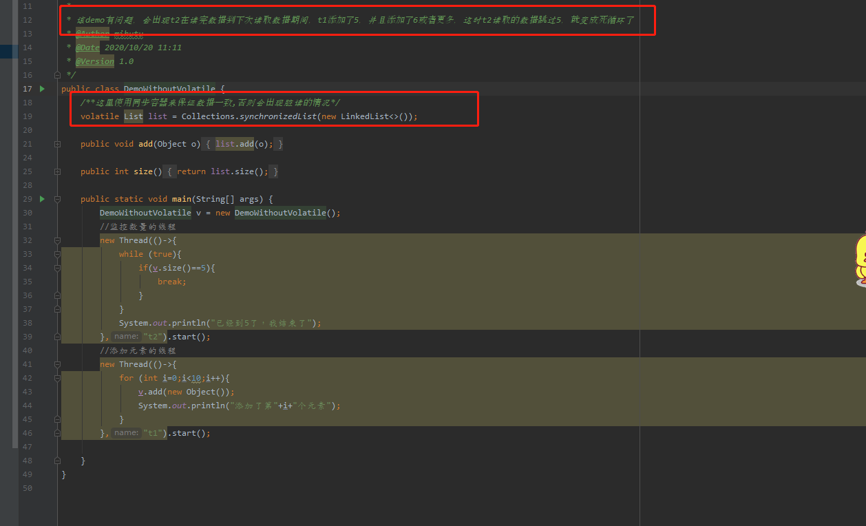866x526 pixels.
Task: Collapse the t2 thread lambda at line 32
Action: point(57,240)
